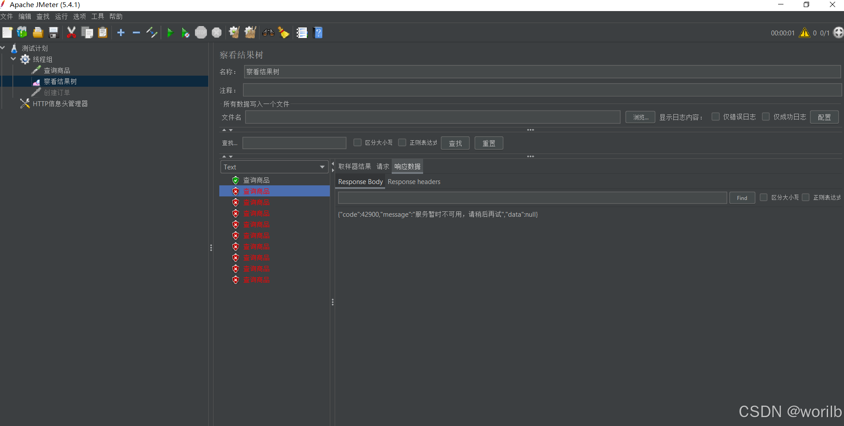
Task: Collapse the 线程组 tree node
Action: [13, 59]
